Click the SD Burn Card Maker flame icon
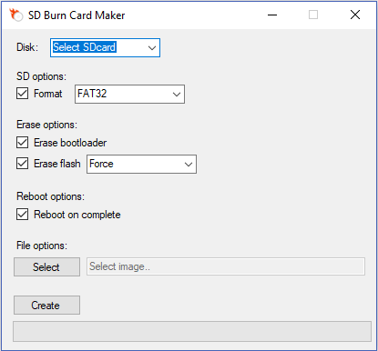This screenshot has height=351, width=378. pos(16,15)
